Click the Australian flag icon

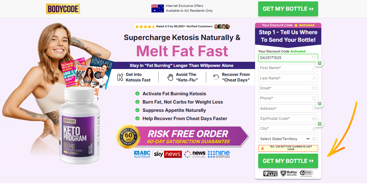click(158, 8)
